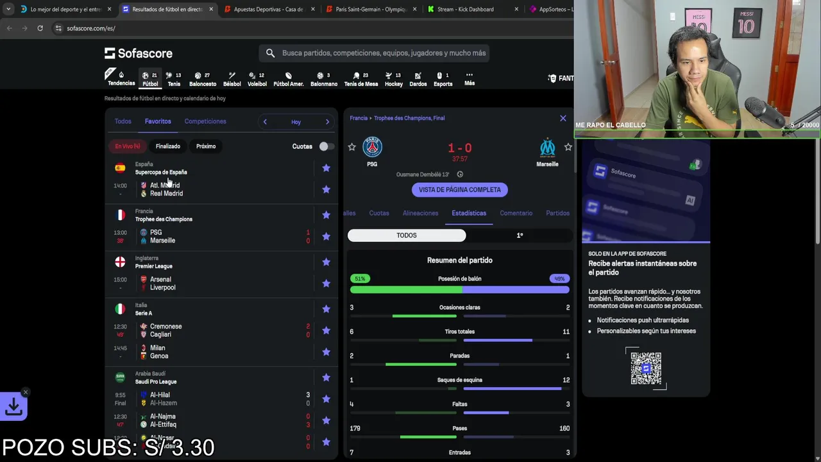Viewport: 821px width, 462px height.
Task: Switch to the Comentario match tab
Action: tap(516, 213)
